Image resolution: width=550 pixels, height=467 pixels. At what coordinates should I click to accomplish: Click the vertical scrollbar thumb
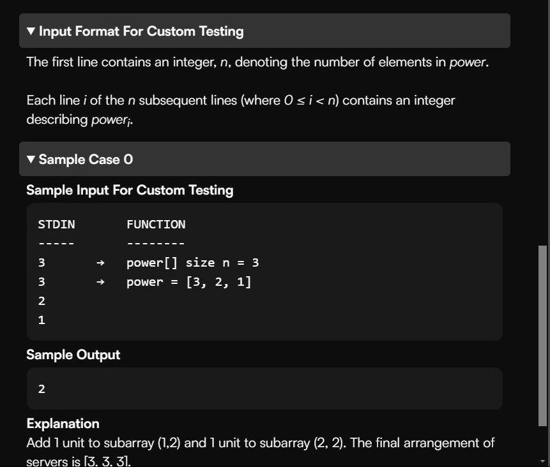[x=543, y=335]
